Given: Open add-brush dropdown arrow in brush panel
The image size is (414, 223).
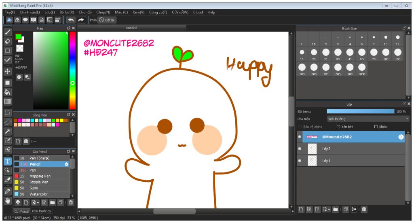Looking at the screenshot, I should pos(38,203).
